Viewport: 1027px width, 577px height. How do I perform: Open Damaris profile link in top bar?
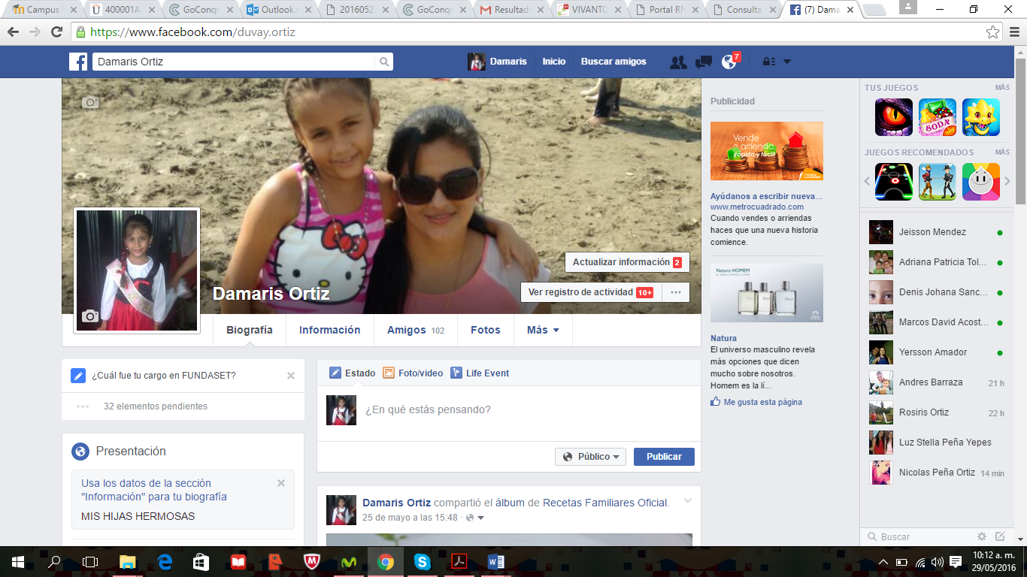pyautogui.click(x=497, y=62)
